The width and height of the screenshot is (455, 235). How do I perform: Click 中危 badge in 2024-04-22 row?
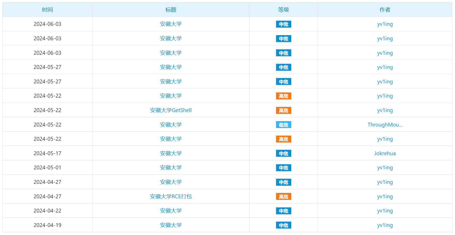tap(284, 211)
